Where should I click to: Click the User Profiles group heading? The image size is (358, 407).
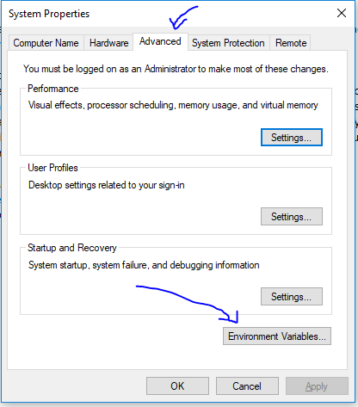52,168
